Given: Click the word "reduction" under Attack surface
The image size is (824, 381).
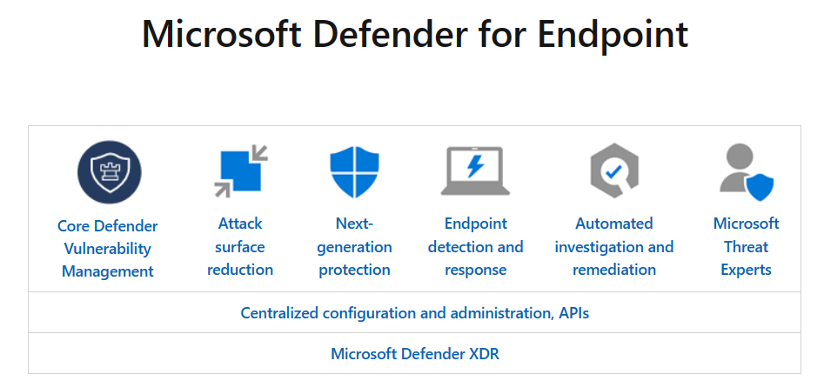Looking at the screenshot, I should tap(240, 270).
